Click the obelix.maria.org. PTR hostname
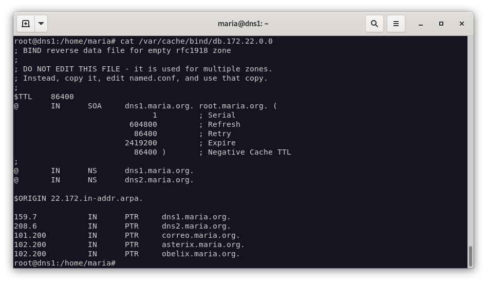Image resolution: width=487 pixels, height=283 pixels. [201, 254]
